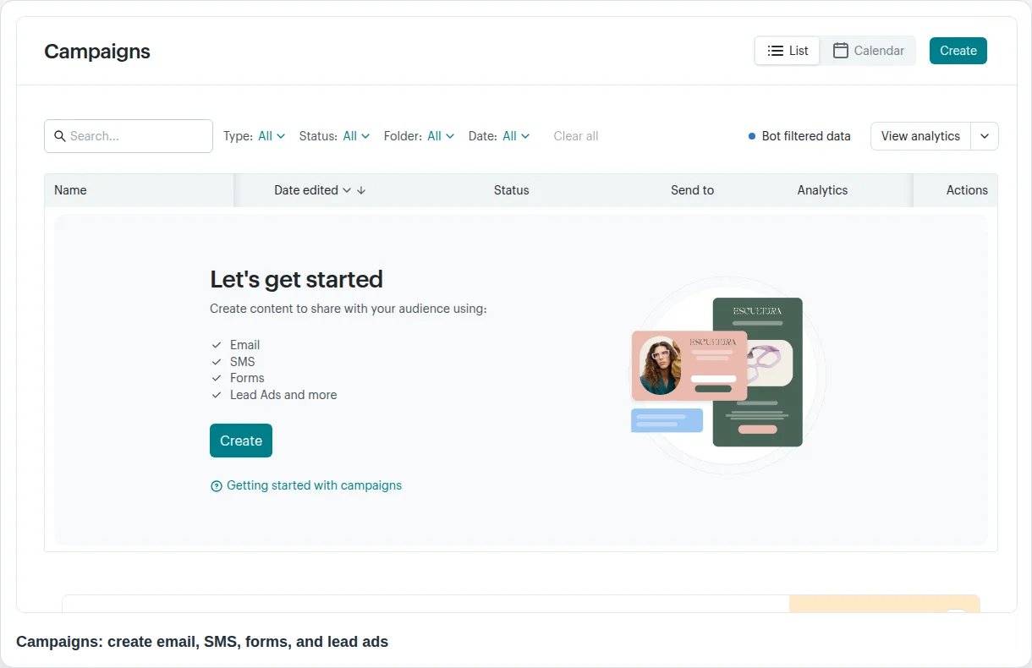Expand the View analytics dropdown arrow

click(x=985, y=136)
